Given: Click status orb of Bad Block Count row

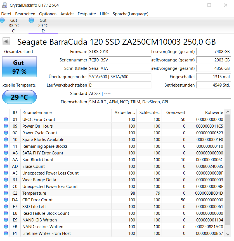Looking at the screenshot, I should coord(6,159).
